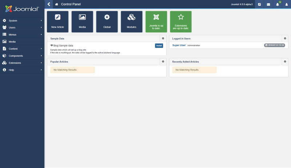Viewport: 291px width, 168px height.
Task: Click Logged-in Users panel heading
Action: (x=181, y=38)
